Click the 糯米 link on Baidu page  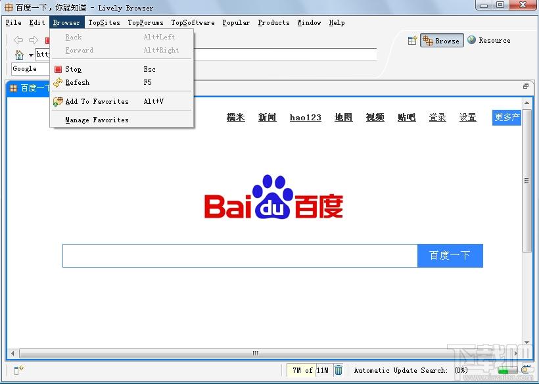(235, 118)
